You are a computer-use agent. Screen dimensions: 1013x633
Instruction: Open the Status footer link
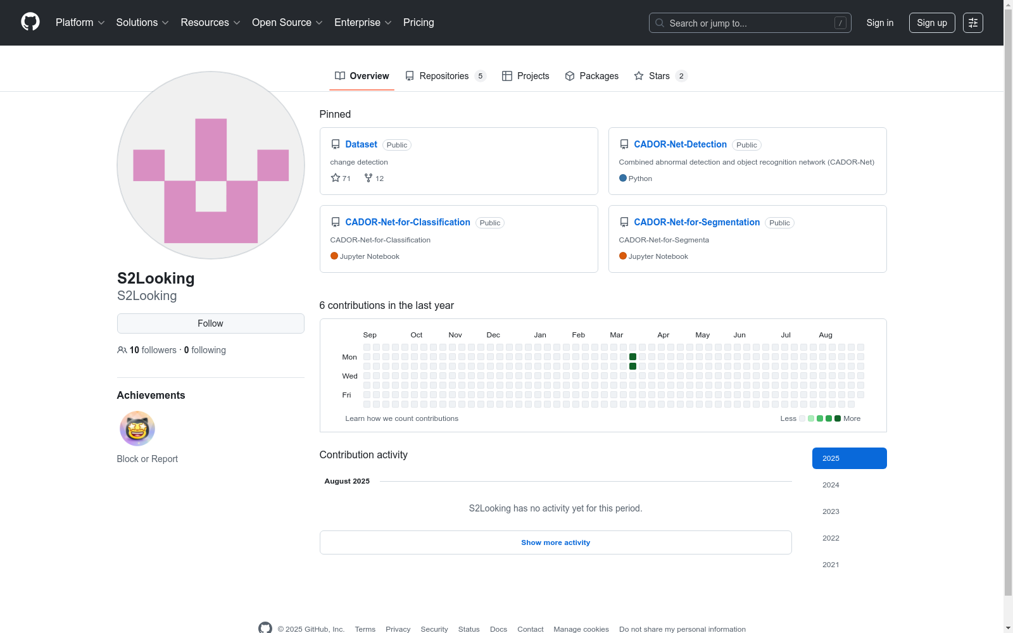(469, 629)
